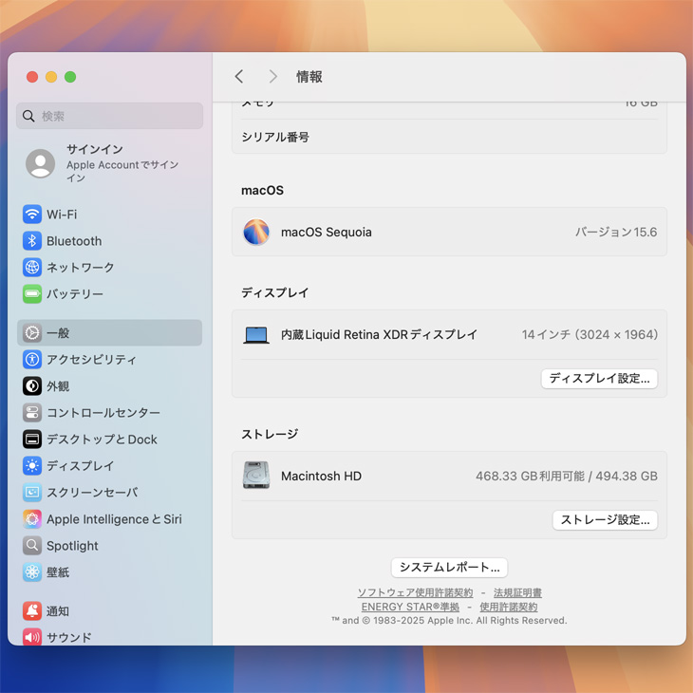
Task: Click the Macintosh HD drive icon
Action: coord(256,475)
